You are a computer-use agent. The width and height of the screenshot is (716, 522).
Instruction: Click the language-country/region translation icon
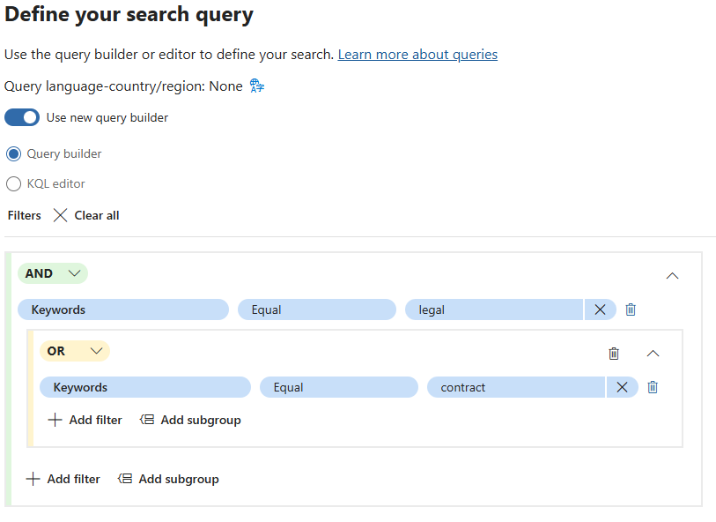(255, 86)
